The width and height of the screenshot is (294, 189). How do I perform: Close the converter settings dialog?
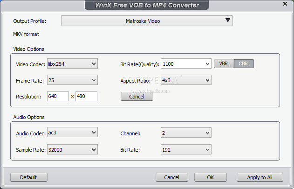point(285,4)
